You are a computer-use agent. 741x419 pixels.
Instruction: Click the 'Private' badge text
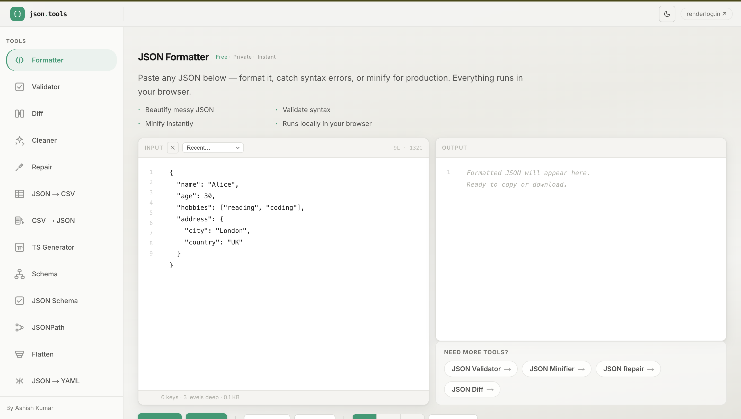[x=242, y=57]
